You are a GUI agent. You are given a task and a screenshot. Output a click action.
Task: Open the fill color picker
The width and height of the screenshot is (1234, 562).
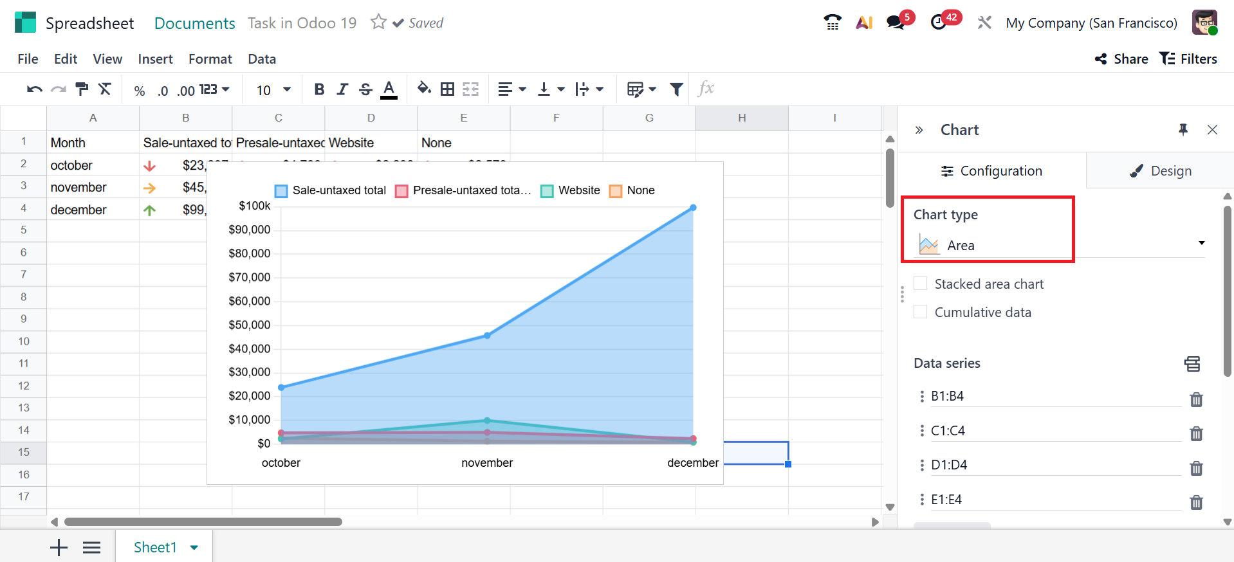[x=423, y=89]
